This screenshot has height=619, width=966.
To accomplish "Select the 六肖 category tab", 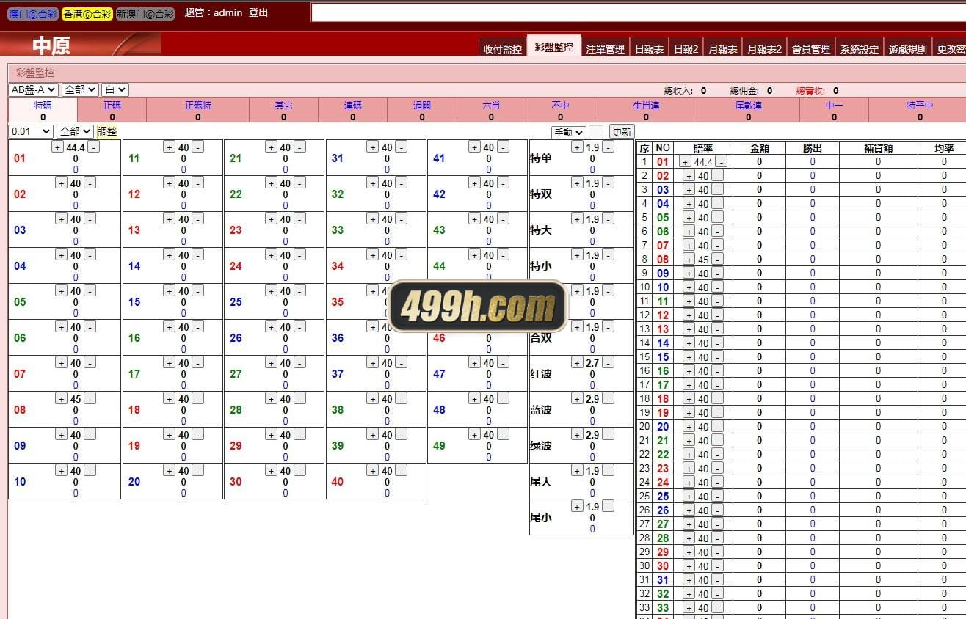I will click(x=491, y=110).
